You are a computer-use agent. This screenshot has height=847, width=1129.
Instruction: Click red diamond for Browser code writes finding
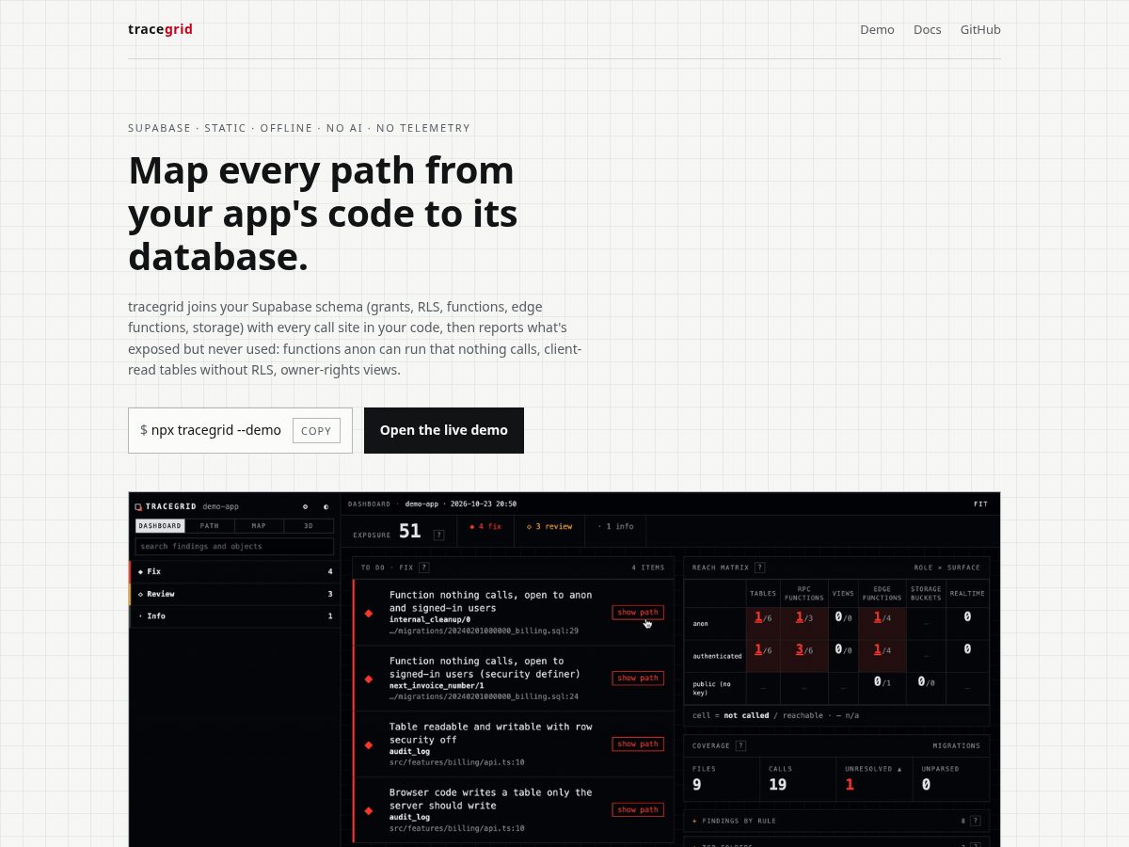[x=369, y=810]
